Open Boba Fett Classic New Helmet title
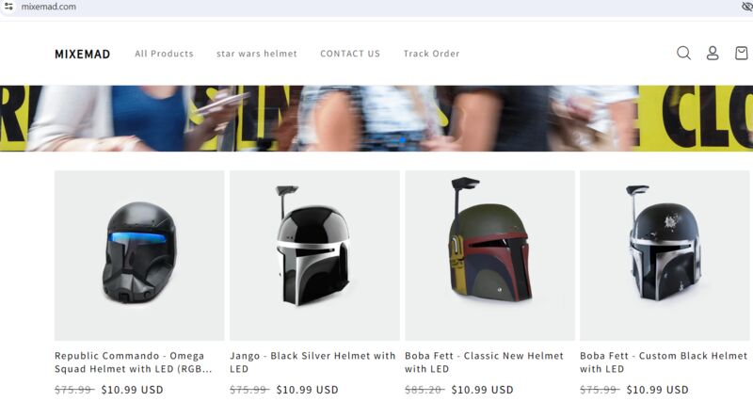This screenshot has height=402, width=753. pyautogui.click(x=484, y=362)
